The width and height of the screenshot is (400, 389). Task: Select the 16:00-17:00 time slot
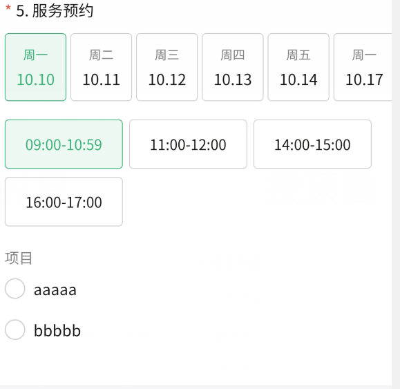[x=64, y=202]
